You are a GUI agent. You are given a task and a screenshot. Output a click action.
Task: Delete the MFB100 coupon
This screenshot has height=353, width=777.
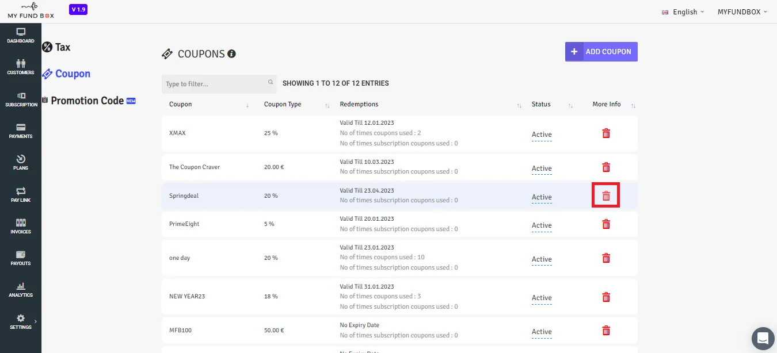(606, 331)
